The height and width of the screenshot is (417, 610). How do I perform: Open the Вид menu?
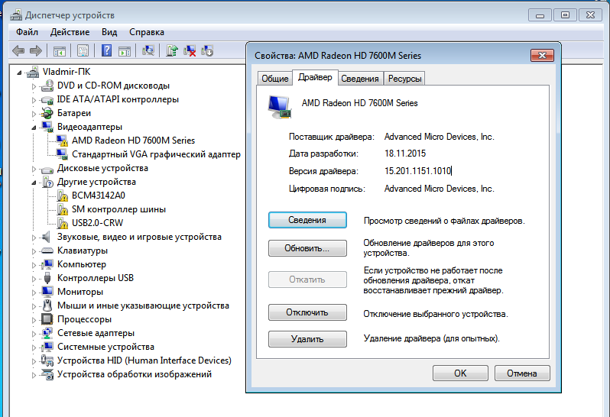tap(109, 32)
